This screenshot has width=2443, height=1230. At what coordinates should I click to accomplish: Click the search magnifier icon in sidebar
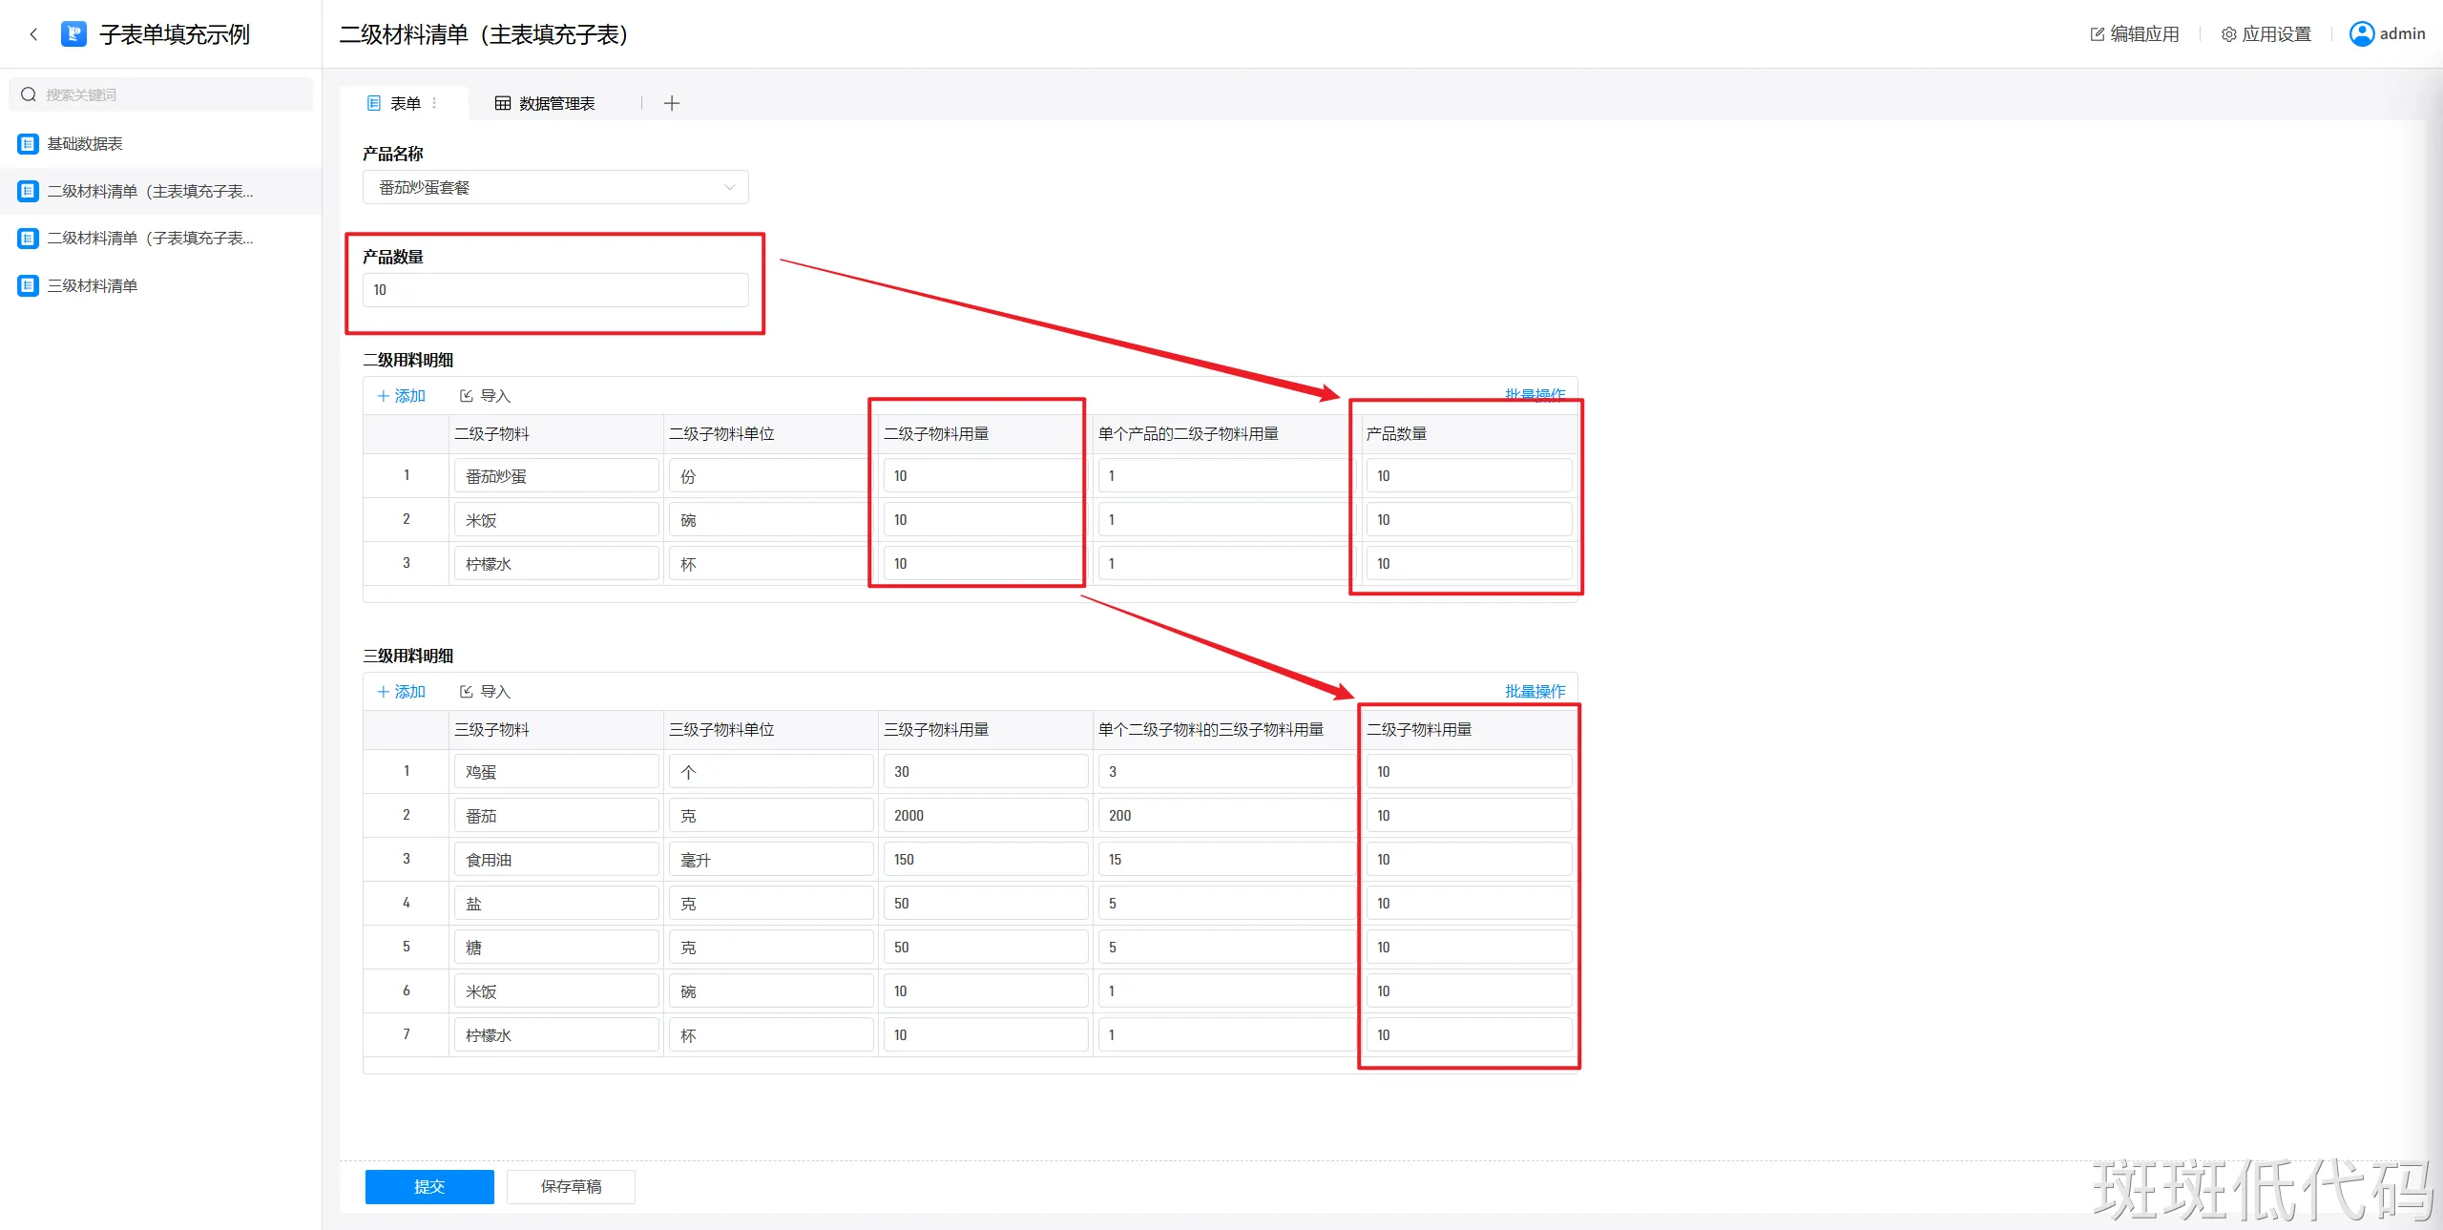[x=29, y=94]
